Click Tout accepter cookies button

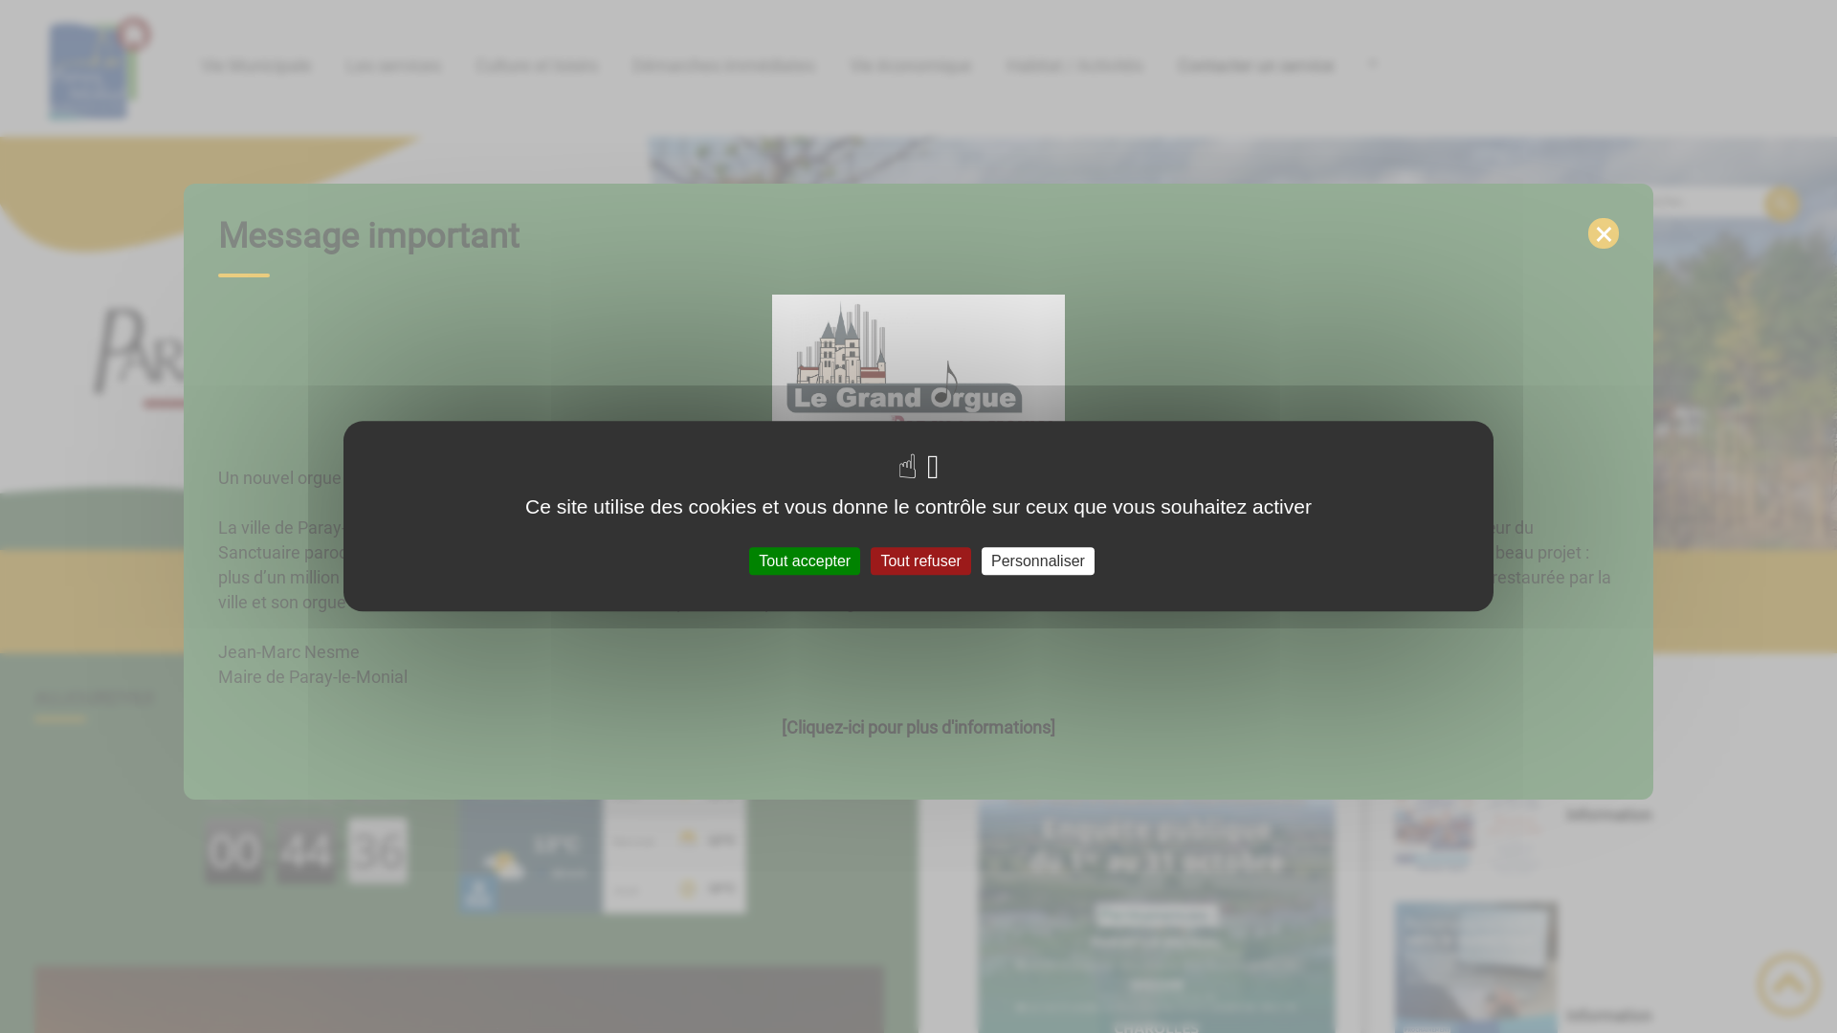[x=804, y=561]
